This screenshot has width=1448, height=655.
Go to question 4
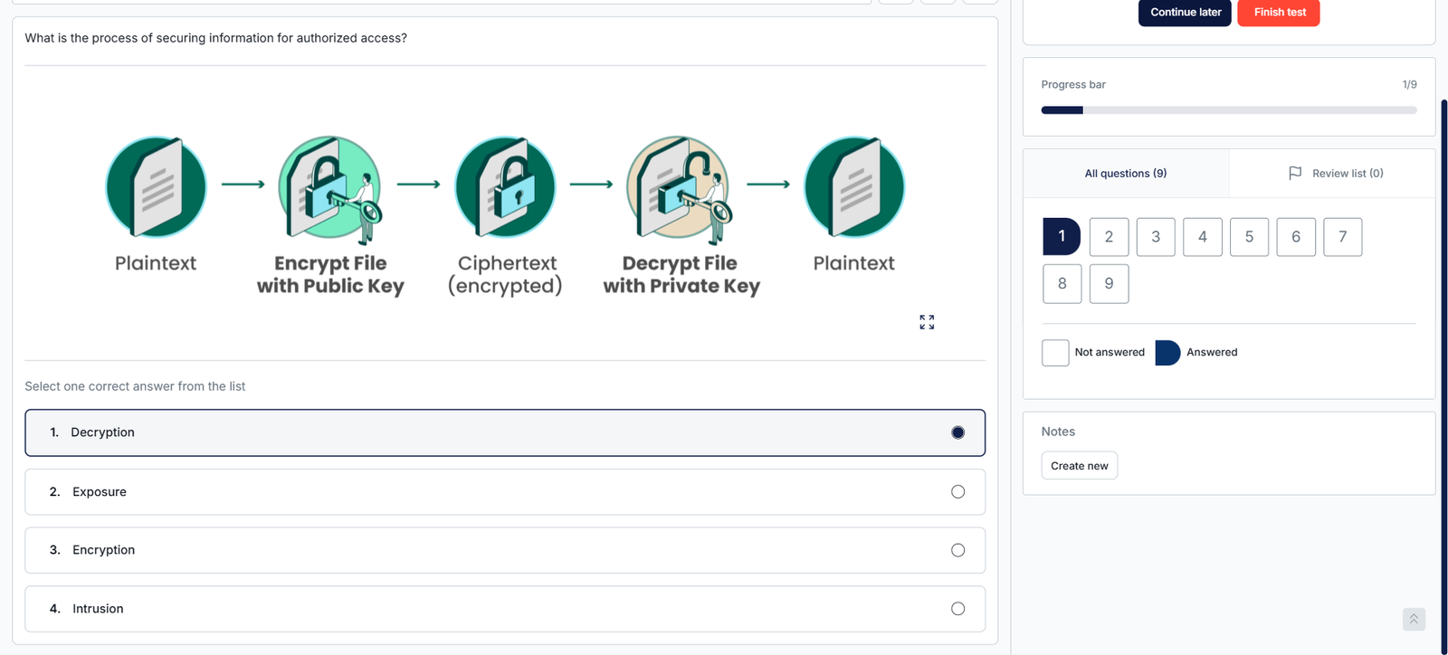click(1202, 237)
